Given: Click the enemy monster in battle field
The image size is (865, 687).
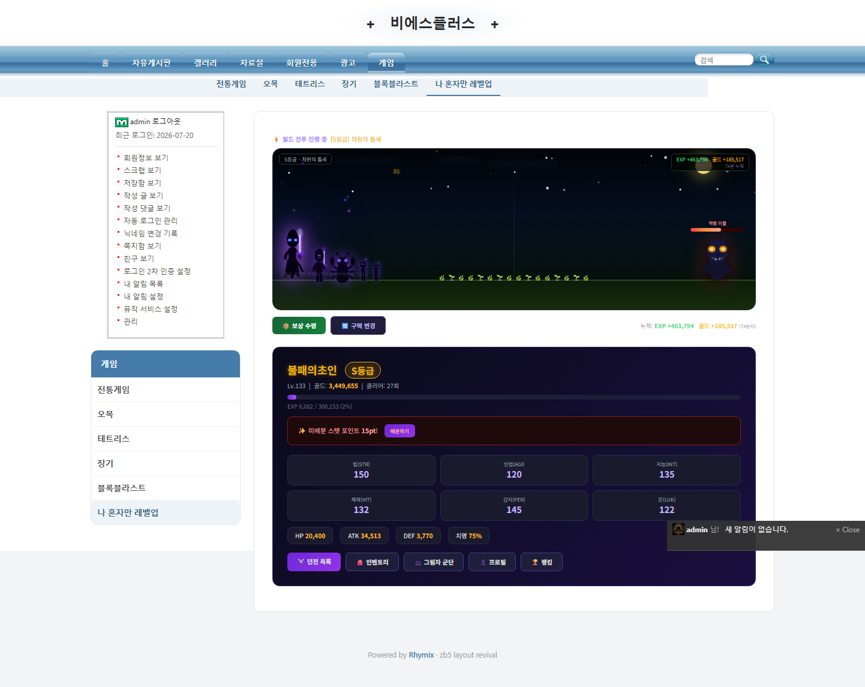Looking at the screenshot, I should pyautogui.click(x=717, y=258).
